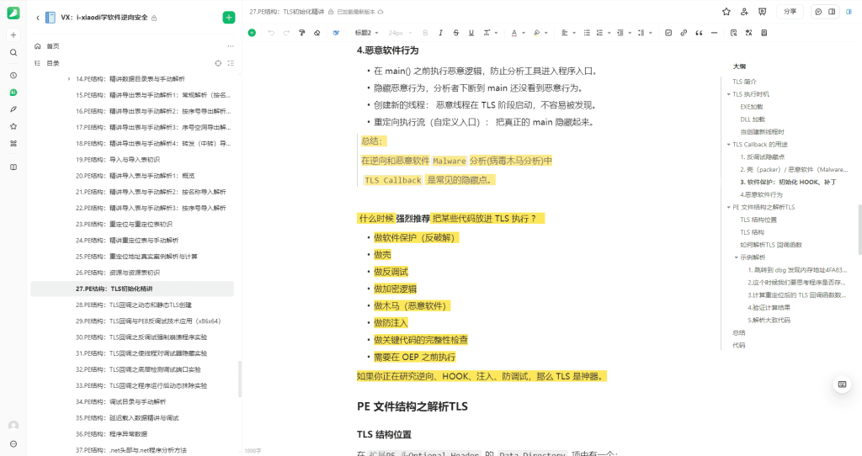
Task: Insert a checkbox task item
Action: coord(669,33)
